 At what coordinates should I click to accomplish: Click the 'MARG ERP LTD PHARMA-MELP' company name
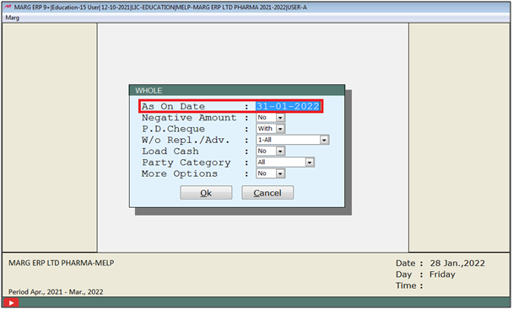coord(62,263)
